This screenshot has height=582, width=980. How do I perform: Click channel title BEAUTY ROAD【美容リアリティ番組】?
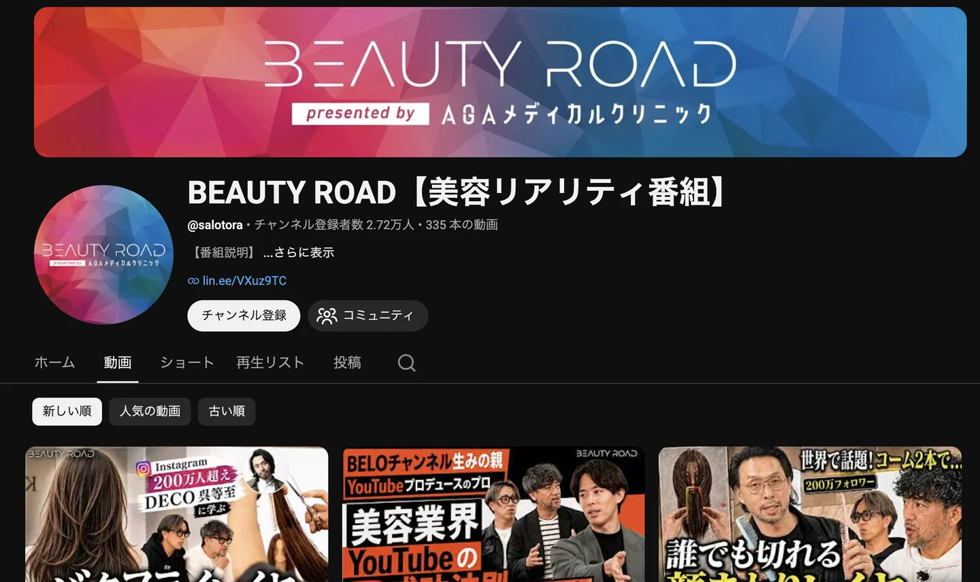458,192
